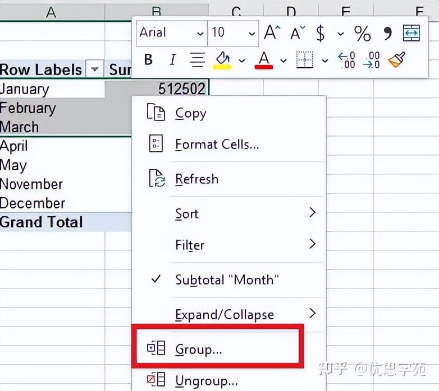Select column A header
The height and width of the screenshot is (391, 439).
(x=52, y=12)
